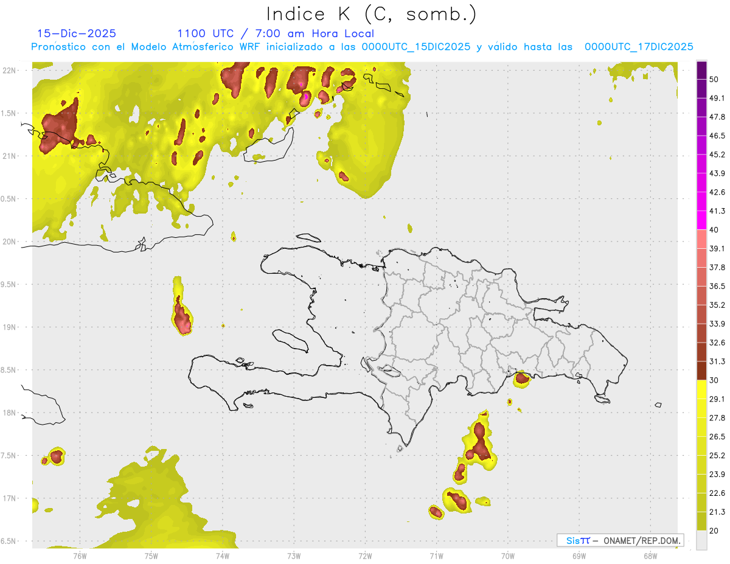The width and height of the screenshot is (730, 564).
Task: Select the olive swatch between 20 and 21.3
Action: click(701, 521)
